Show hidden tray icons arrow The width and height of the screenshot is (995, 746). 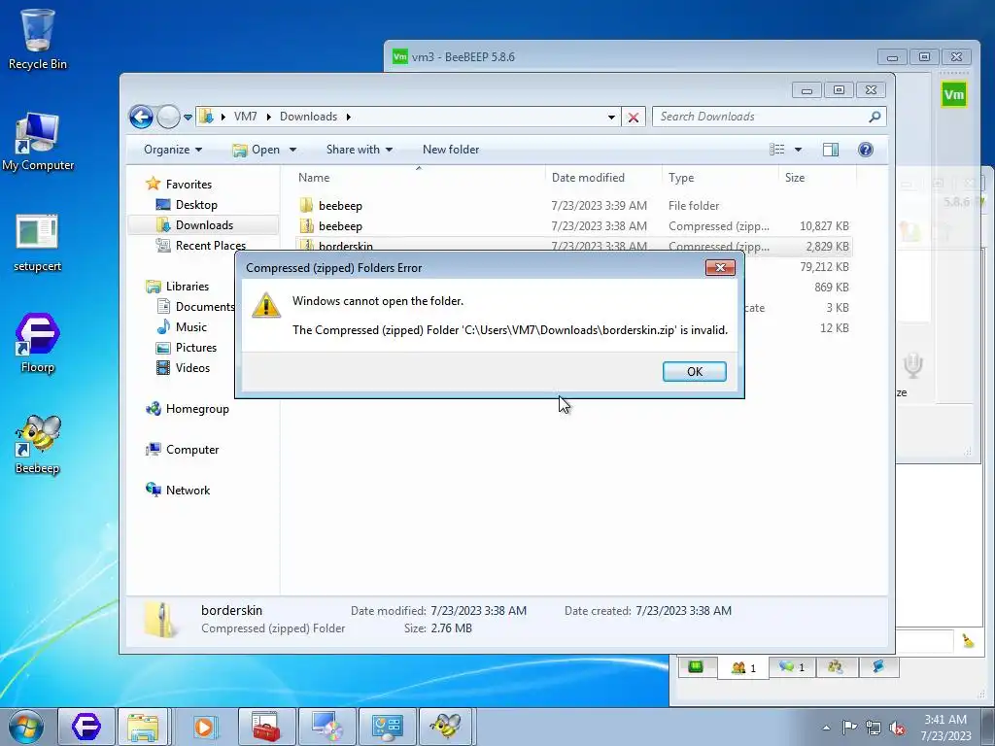pos(826,728)
